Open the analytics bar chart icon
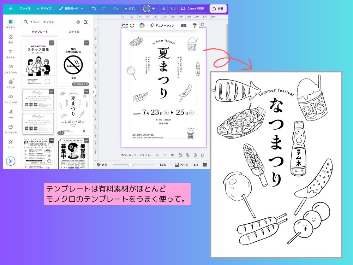The image size is (353, 265). (163, 8)
